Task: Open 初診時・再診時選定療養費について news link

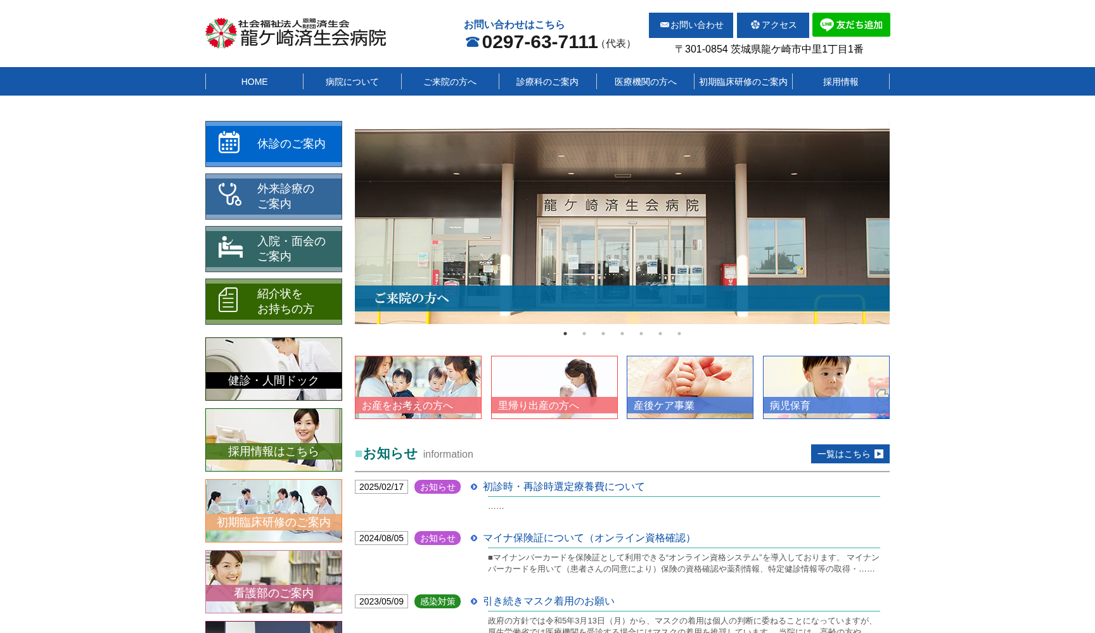Action: pos(563,487)
